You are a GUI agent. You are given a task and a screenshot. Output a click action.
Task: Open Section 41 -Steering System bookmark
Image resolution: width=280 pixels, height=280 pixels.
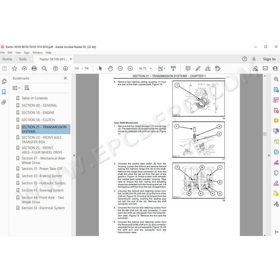pos(42,190)
